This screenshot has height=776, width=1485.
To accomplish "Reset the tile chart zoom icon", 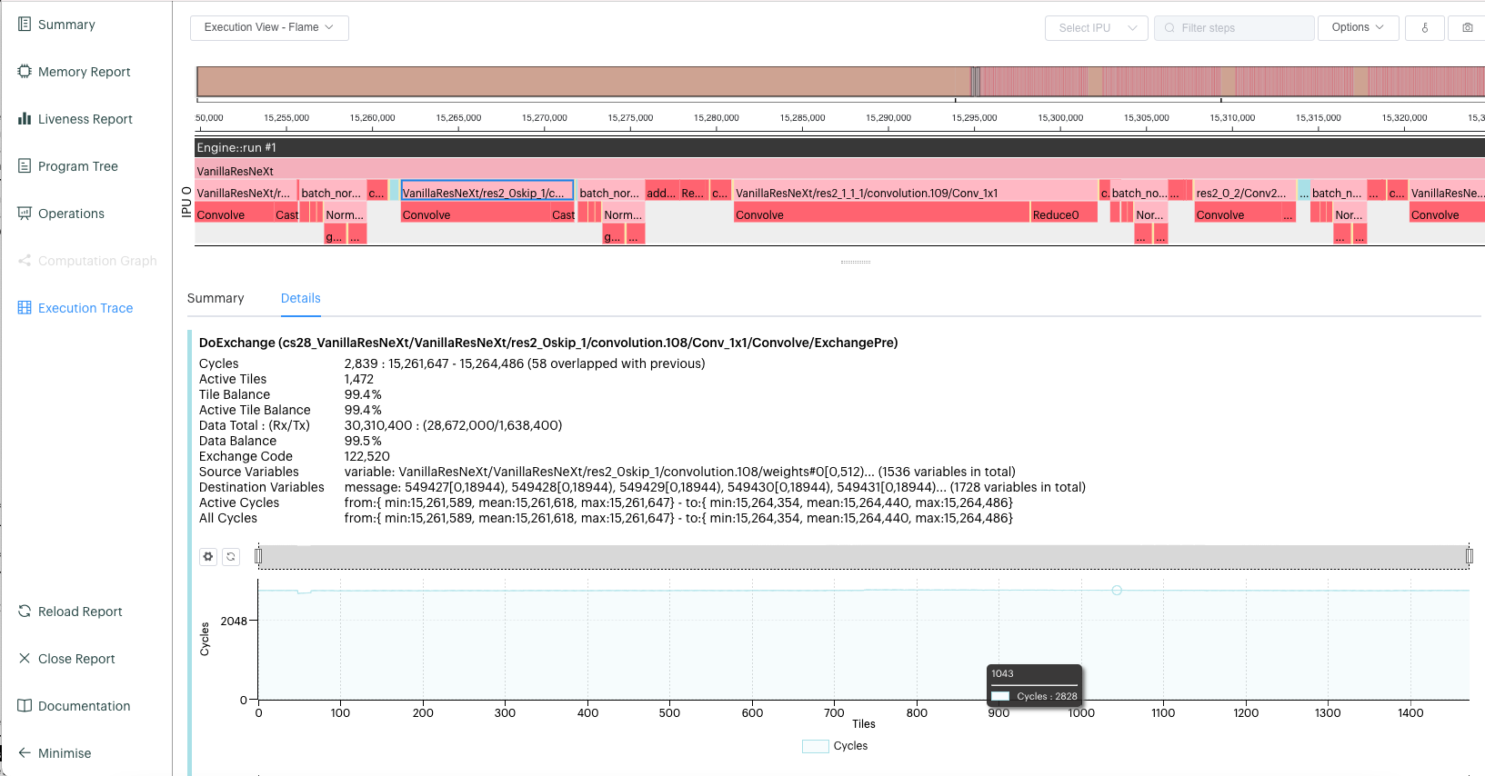I will (231, 557).
